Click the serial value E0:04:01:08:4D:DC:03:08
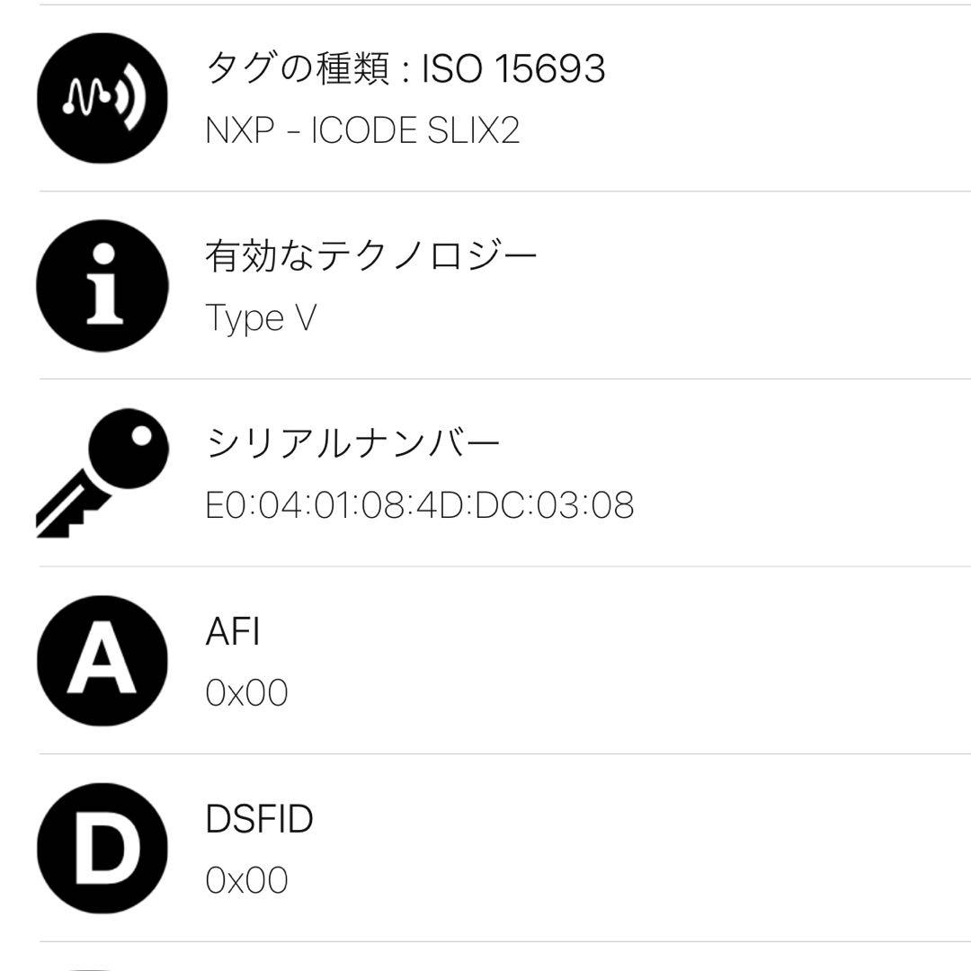Viewport: 971px width, 971px height. (x=420, y=505)
